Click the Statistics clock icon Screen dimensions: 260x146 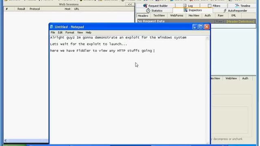148,11
